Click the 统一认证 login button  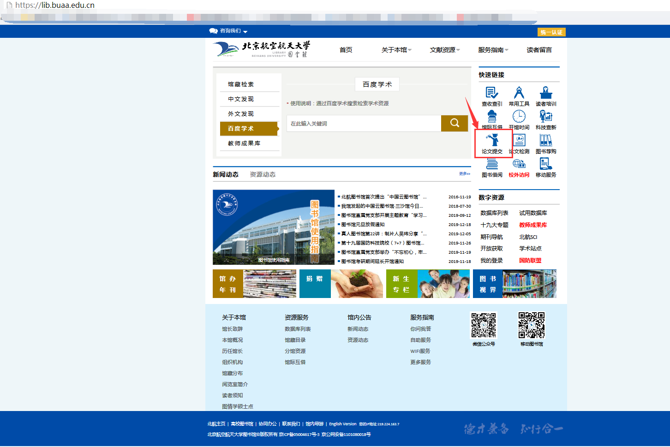pos(551,32)
